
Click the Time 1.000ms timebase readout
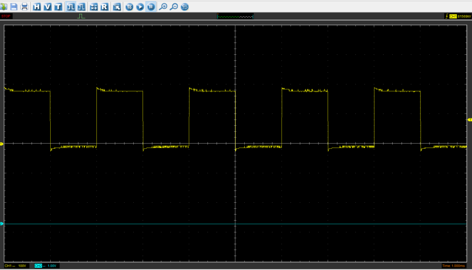(x=455, y=266)
